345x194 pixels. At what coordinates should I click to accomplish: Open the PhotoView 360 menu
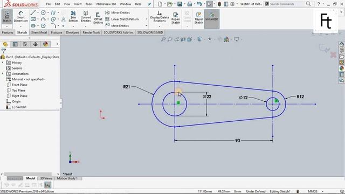pyautogui.click(x=106, y=4)
